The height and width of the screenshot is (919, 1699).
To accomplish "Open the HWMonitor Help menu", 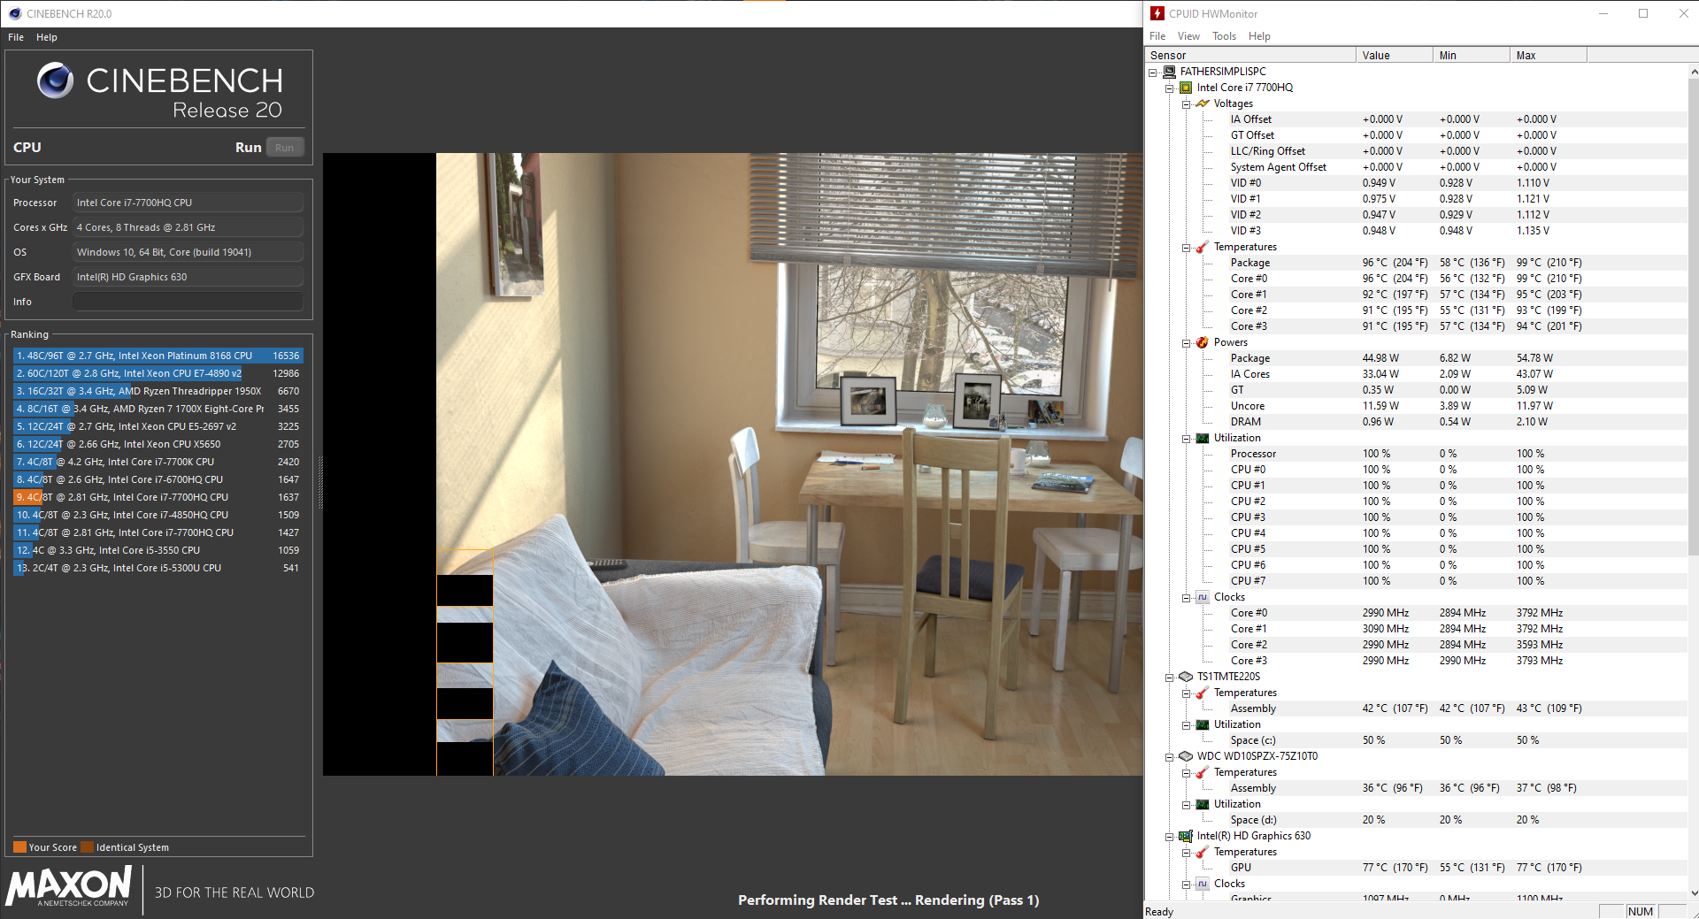I will [x=1259, y=36].
